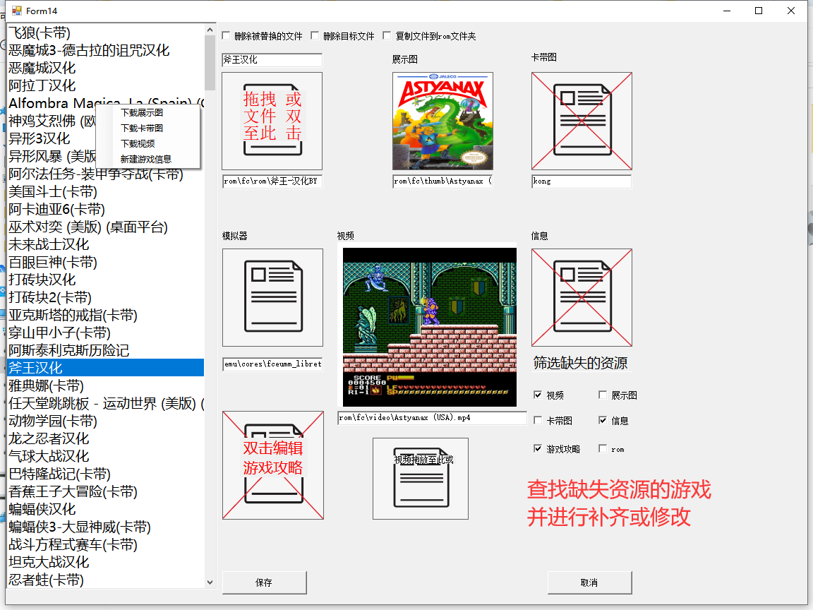Uncheck the 视频 filter checkbox
Screen dimensions: 813x610
click(538, 395)
